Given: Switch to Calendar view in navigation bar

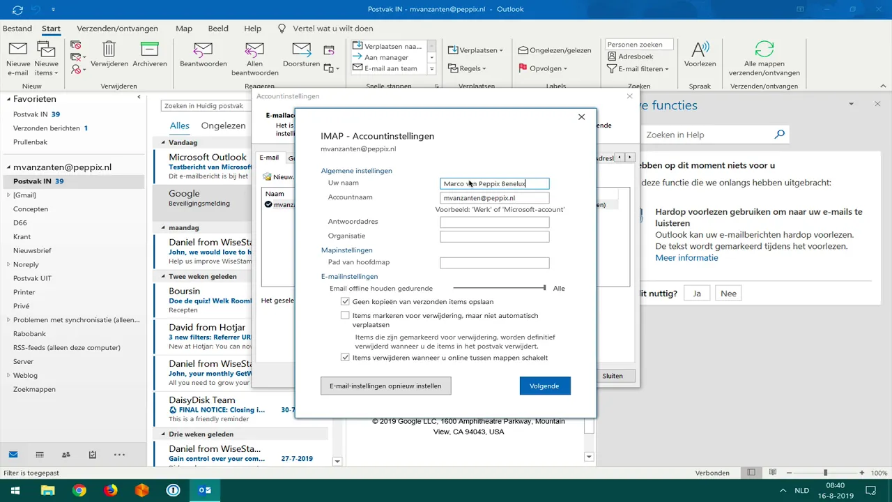Looking at the screenshot, I should pyautogui.click(x=40, y=455).
